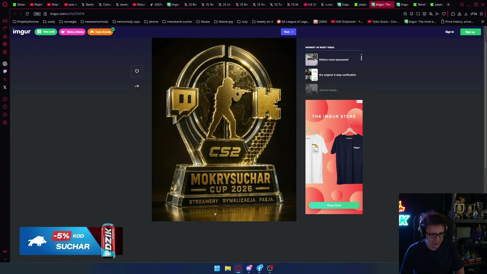This screenshot has height=274, width=487.
Task: Switch to the Cytrus X tab
Action: click(105, 5)
